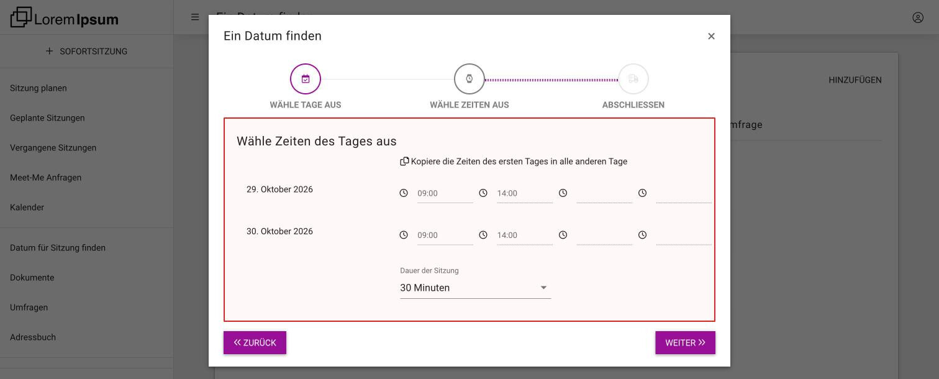Click the copy times icon
Screen dimensions: 939x379
point(404,162)
